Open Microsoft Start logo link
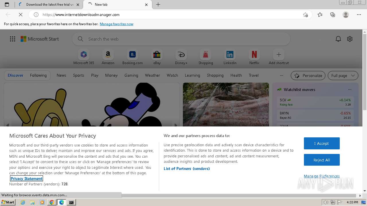The width and height of the screenshot is (367, 206). [x=40, y=39]
